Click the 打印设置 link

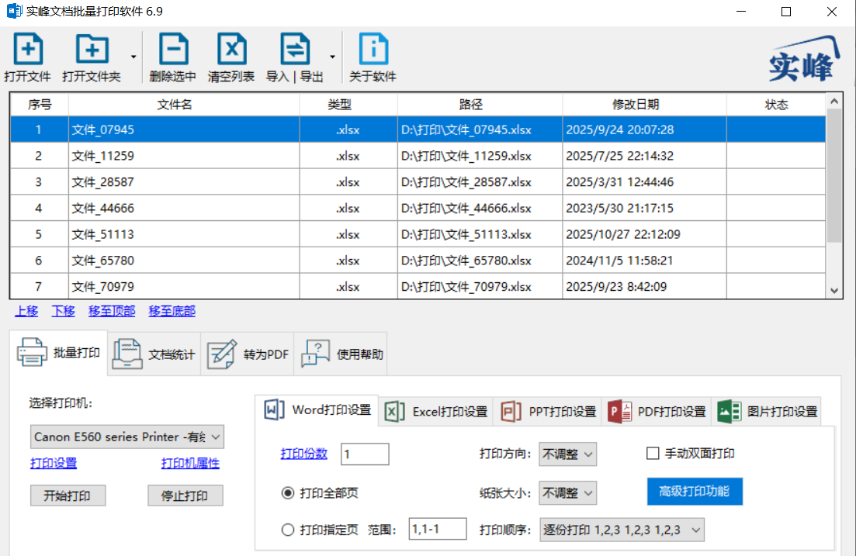[x=54, y=463]
